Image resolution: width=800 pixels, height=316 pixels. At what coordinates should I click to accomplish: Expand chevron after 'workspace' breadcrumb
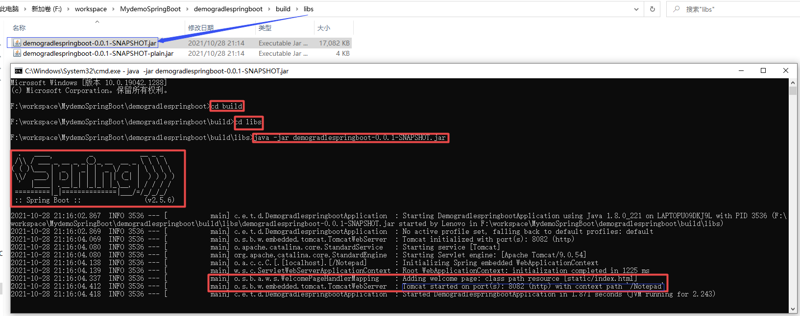[113, 9]
